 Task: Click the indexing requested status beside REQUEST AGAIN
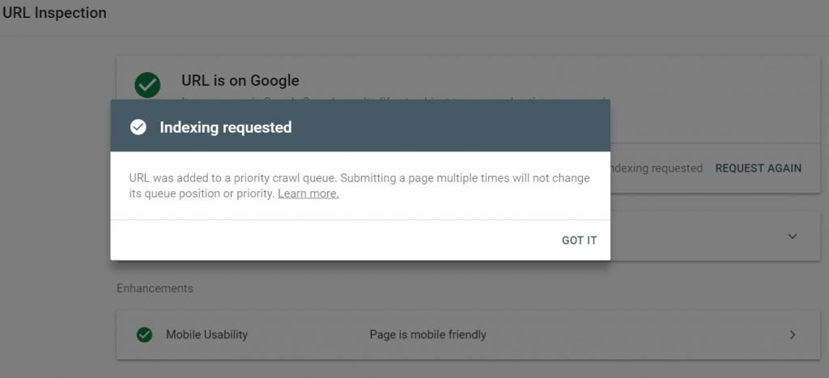coord(656,168)
